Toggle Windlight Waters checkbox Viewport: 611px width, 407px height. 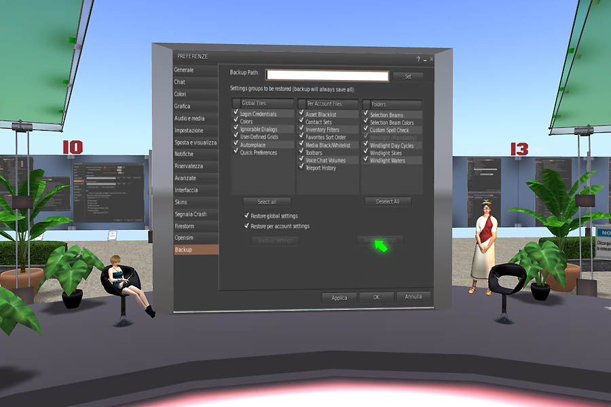365,160
